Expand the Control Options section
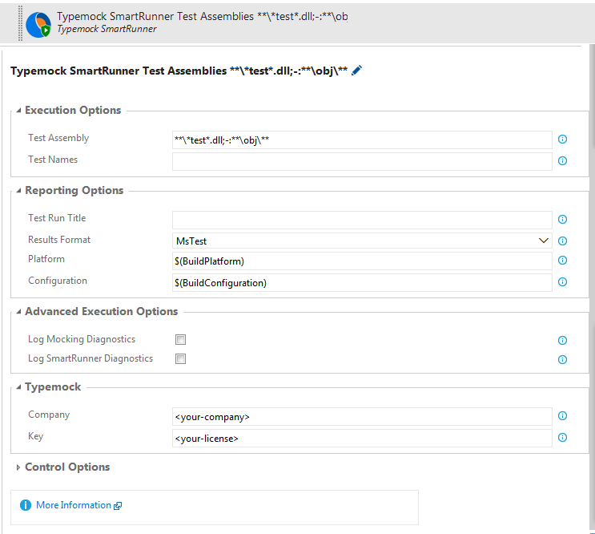 (x=67, y=467)
